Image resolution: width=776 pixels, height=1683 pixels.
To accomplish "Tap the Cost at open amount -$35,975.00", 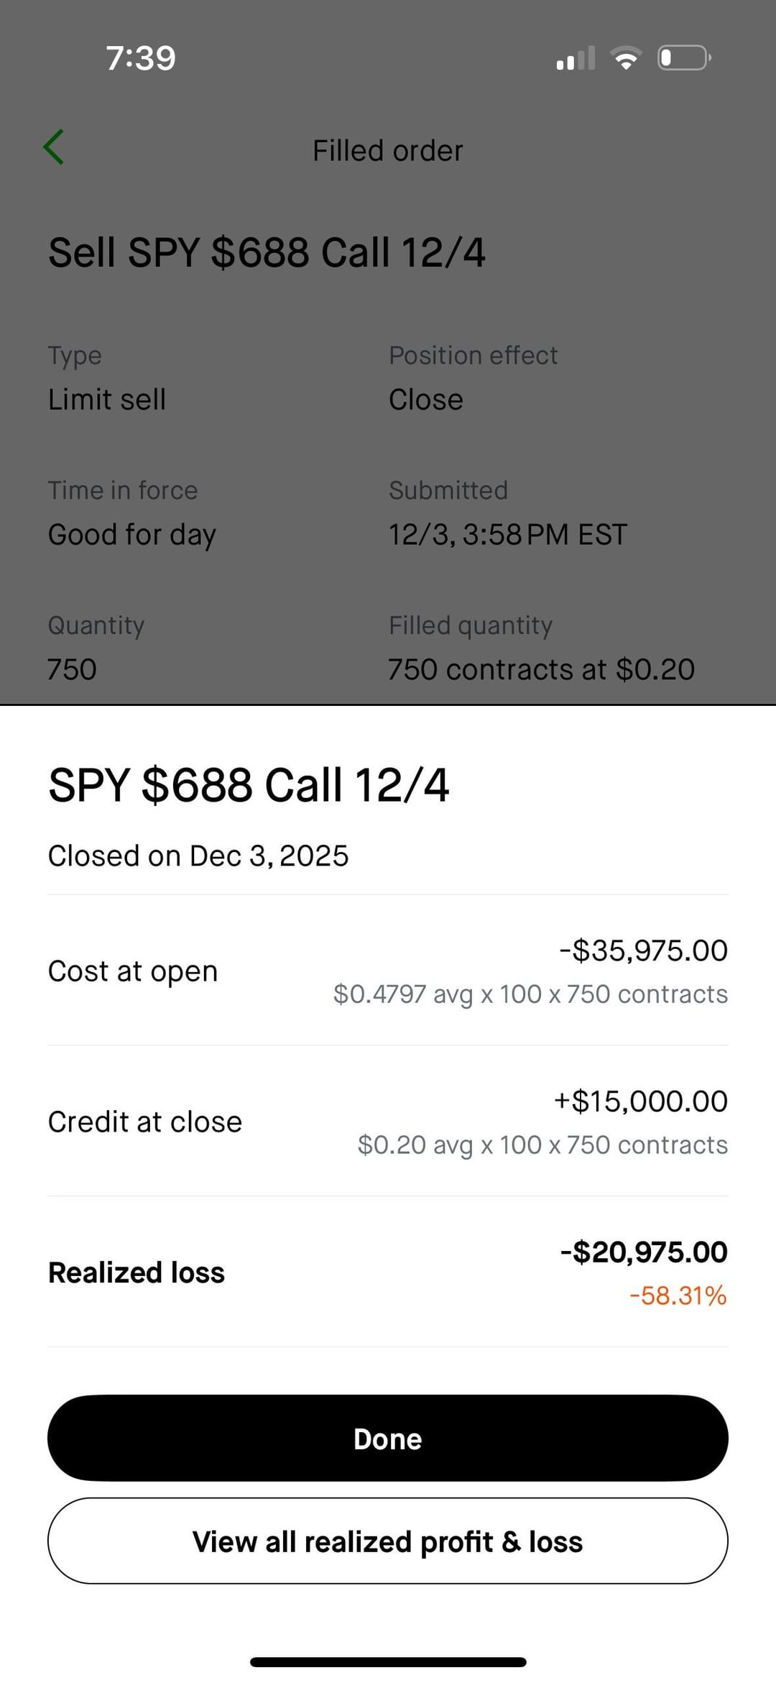I will [644, 950].
